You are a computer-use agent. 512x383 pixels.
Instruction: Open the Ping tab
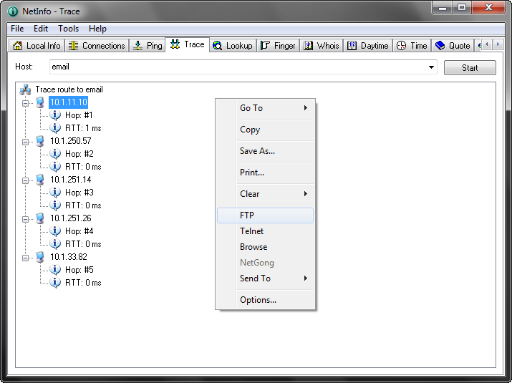[x=148, y=46]
